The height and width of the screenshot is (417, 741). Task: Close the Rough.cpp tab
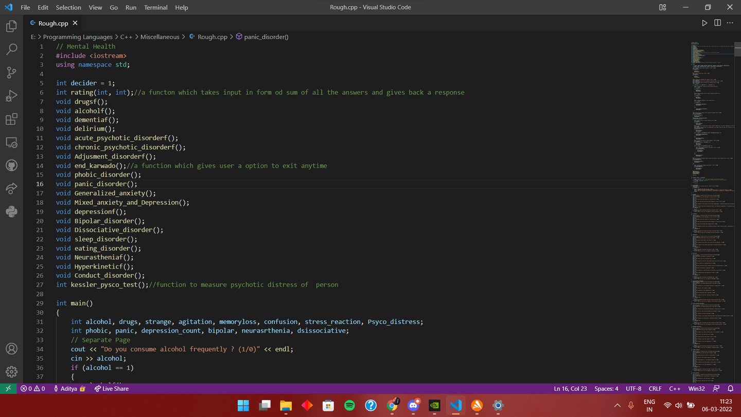[75, 23]
